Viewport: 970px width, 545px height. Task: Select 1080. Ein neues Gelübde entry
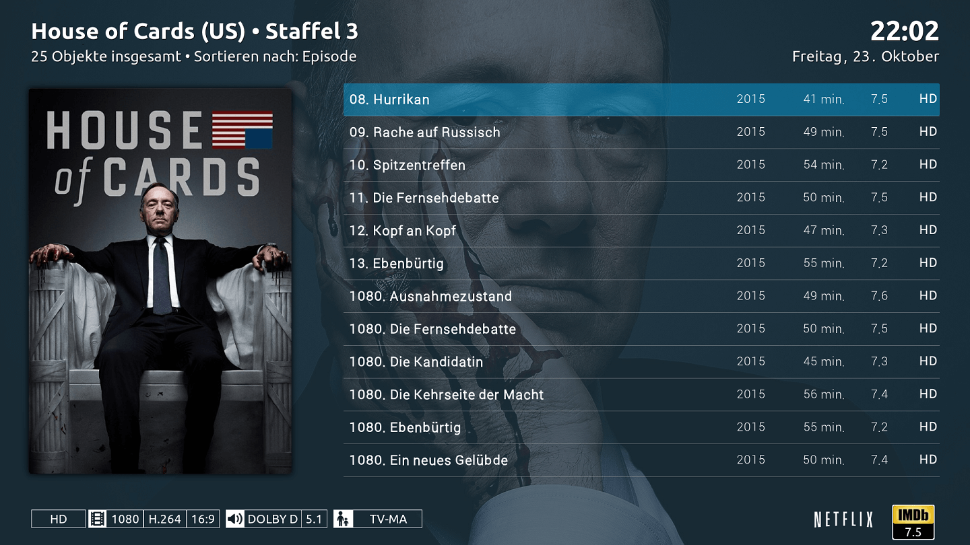pyautogui.click(x=641, y=460)
